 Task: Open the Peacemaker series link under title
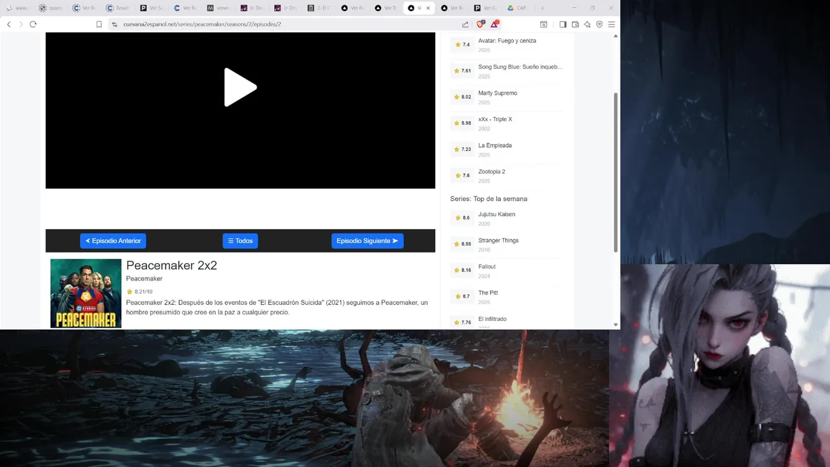point(144,279)
